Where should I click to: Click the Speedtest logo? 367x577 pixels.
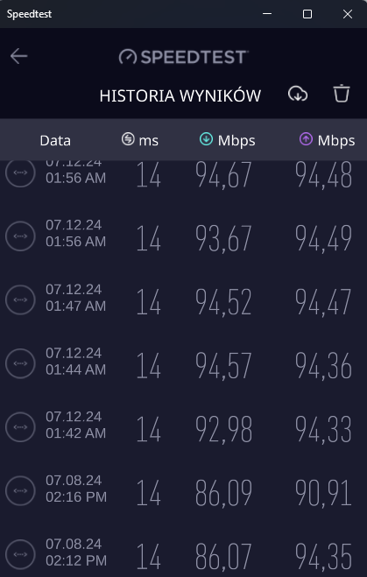[183, 57]
